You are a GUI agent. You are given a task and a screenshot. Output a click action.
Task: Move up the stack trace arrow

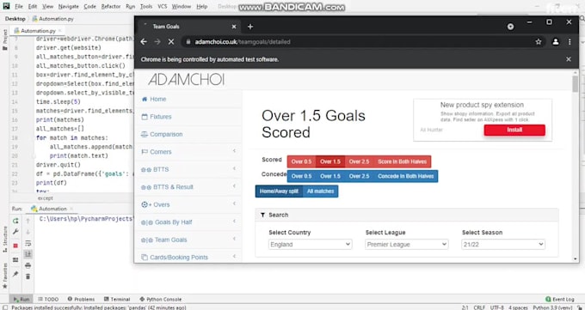click(x=28, y=221)
